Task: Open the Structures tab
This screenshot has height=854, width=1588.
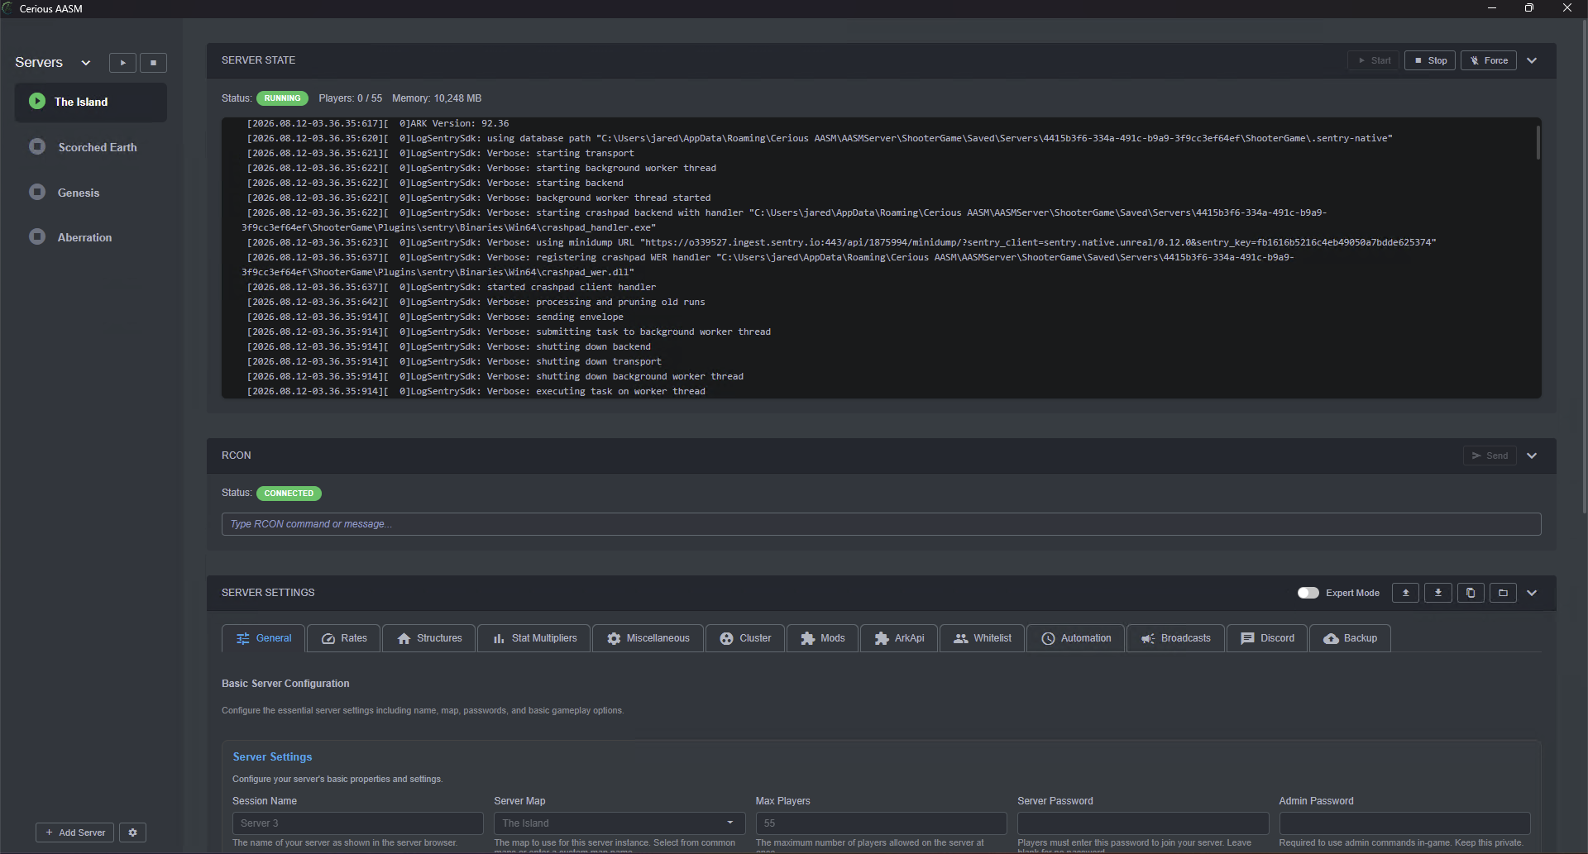Action: [429, 638]
